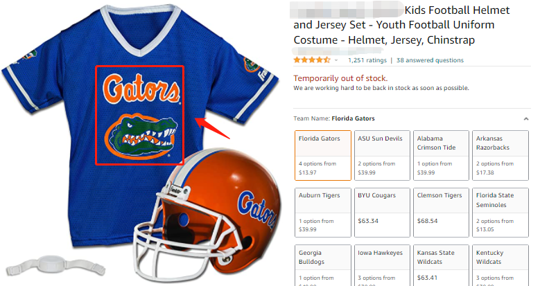Viewport: 540px width, 286px height.
Task: Click the star rating icons
Action: (x=311, y=60)
